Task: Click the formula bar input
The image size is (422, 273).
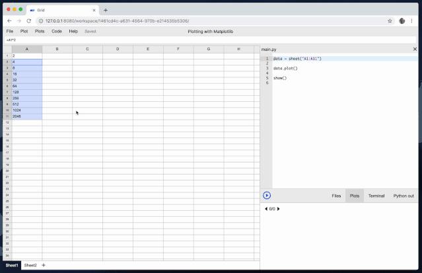Action: (x=210, y=40)
